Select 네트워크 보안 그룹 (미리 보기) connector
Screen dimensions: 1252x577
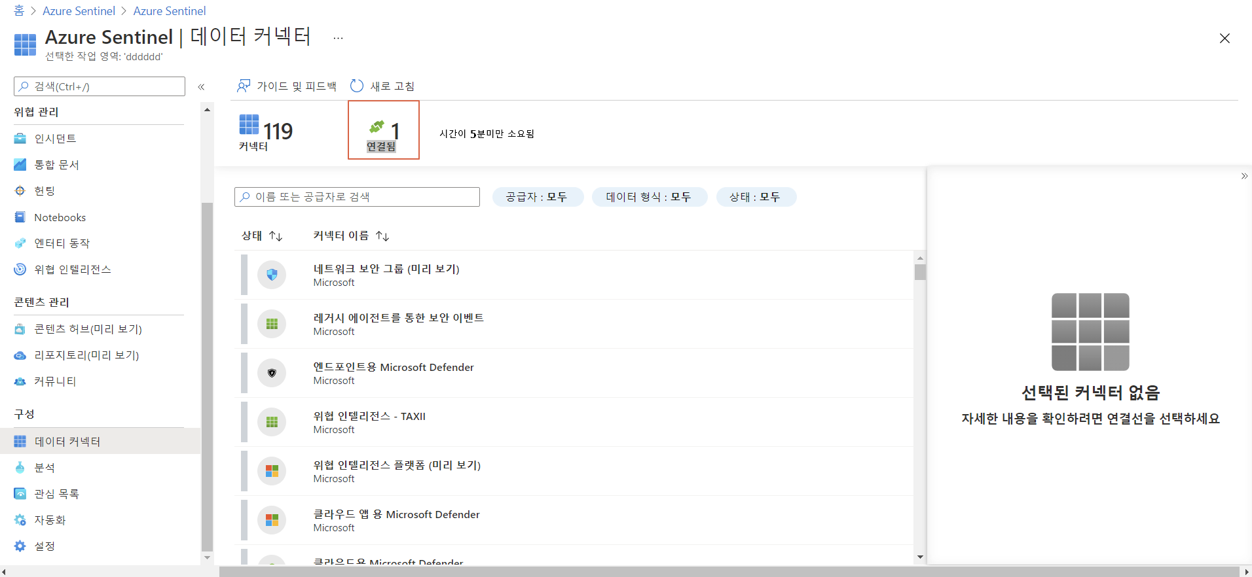click(x=574, y=275)
